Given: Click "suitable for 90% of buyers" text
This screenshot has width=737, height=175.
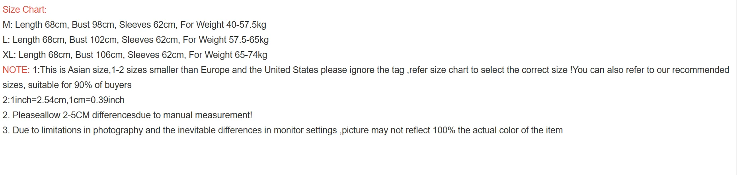Looking at the screenshot, I should coord(80,85).
